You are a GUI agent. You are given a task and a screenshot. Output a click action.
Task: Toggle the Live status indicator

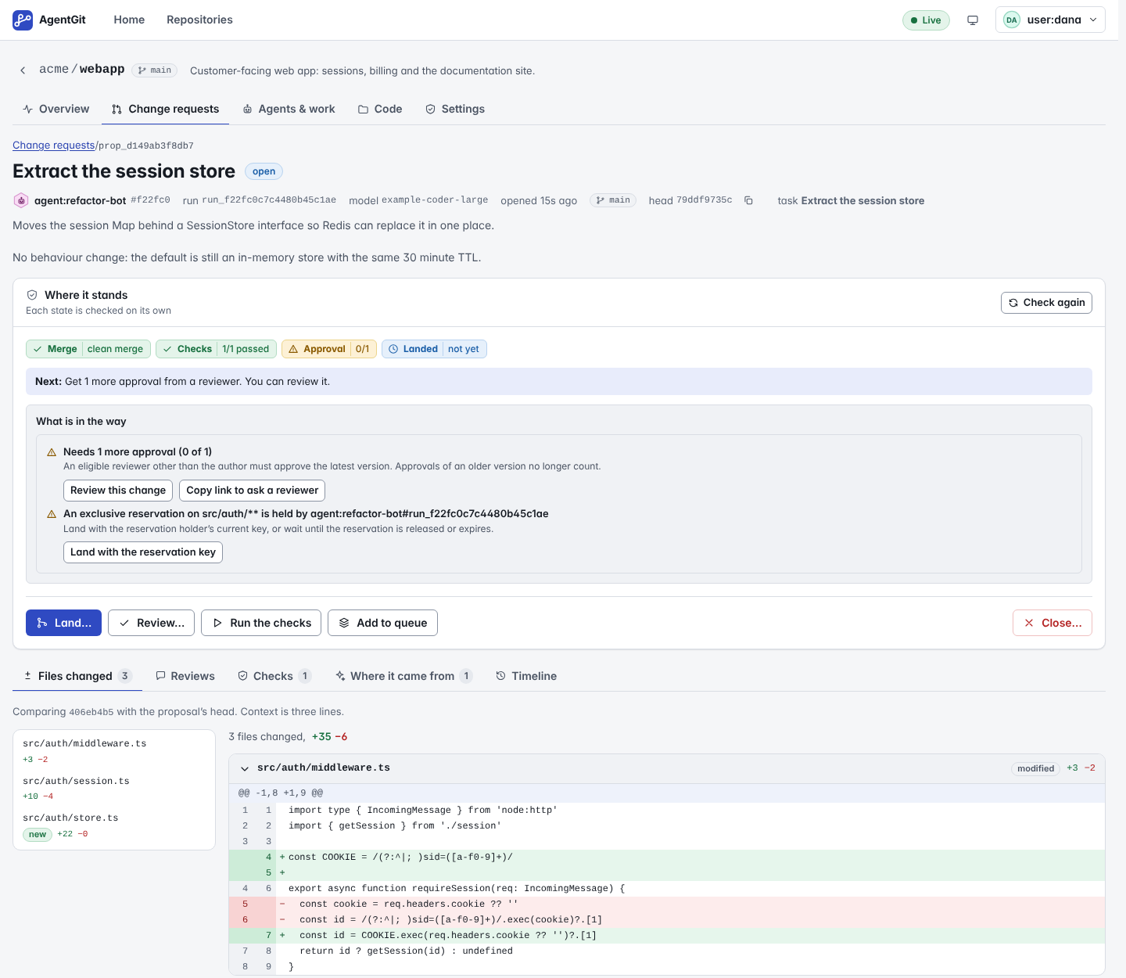pyautogui.click(x=926, y=20)
